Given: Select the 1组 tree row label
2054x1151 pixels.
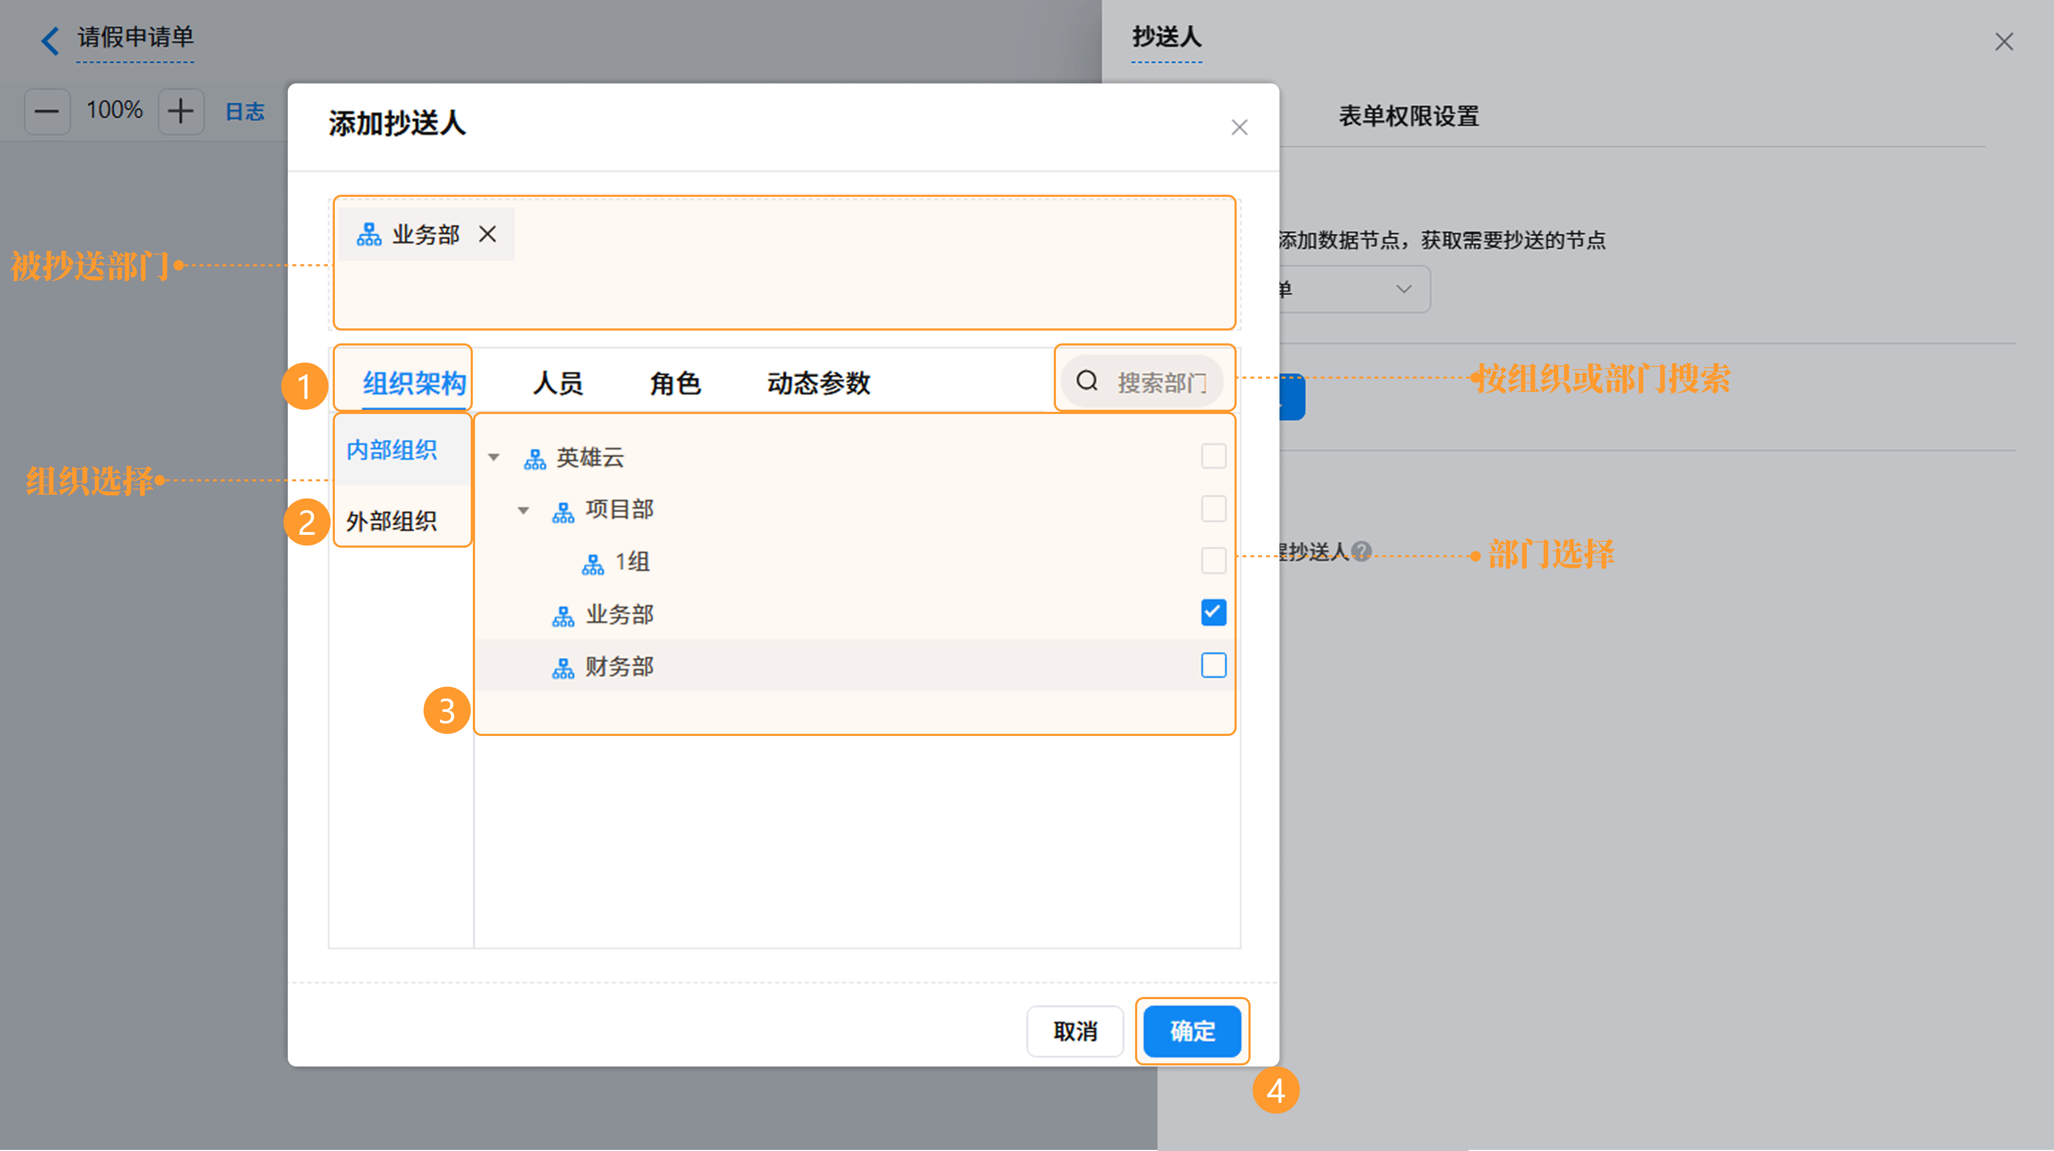Looking at the screenshot, I should 632,562.
